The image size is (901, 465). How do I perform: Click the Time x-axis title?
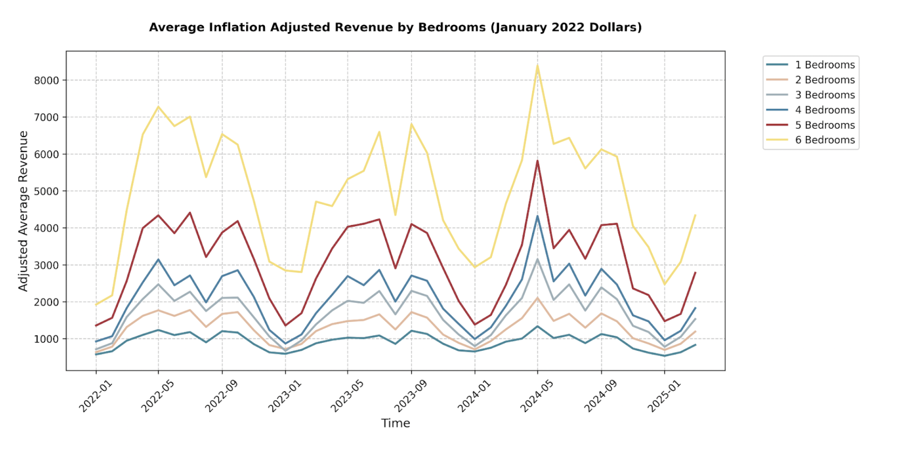click(395, 423)
